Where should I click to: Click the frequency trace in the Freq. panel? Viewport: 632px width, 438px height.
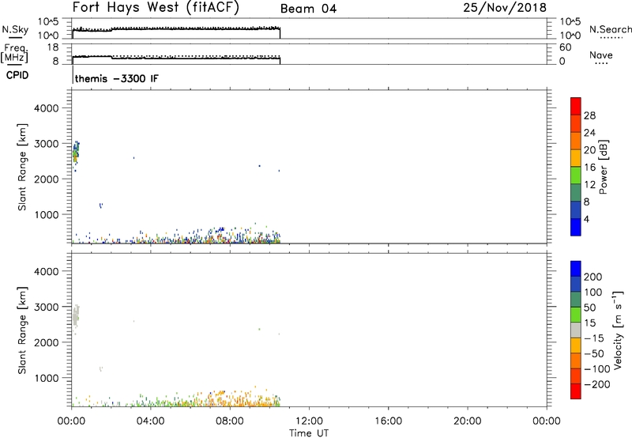pos(176,58)
